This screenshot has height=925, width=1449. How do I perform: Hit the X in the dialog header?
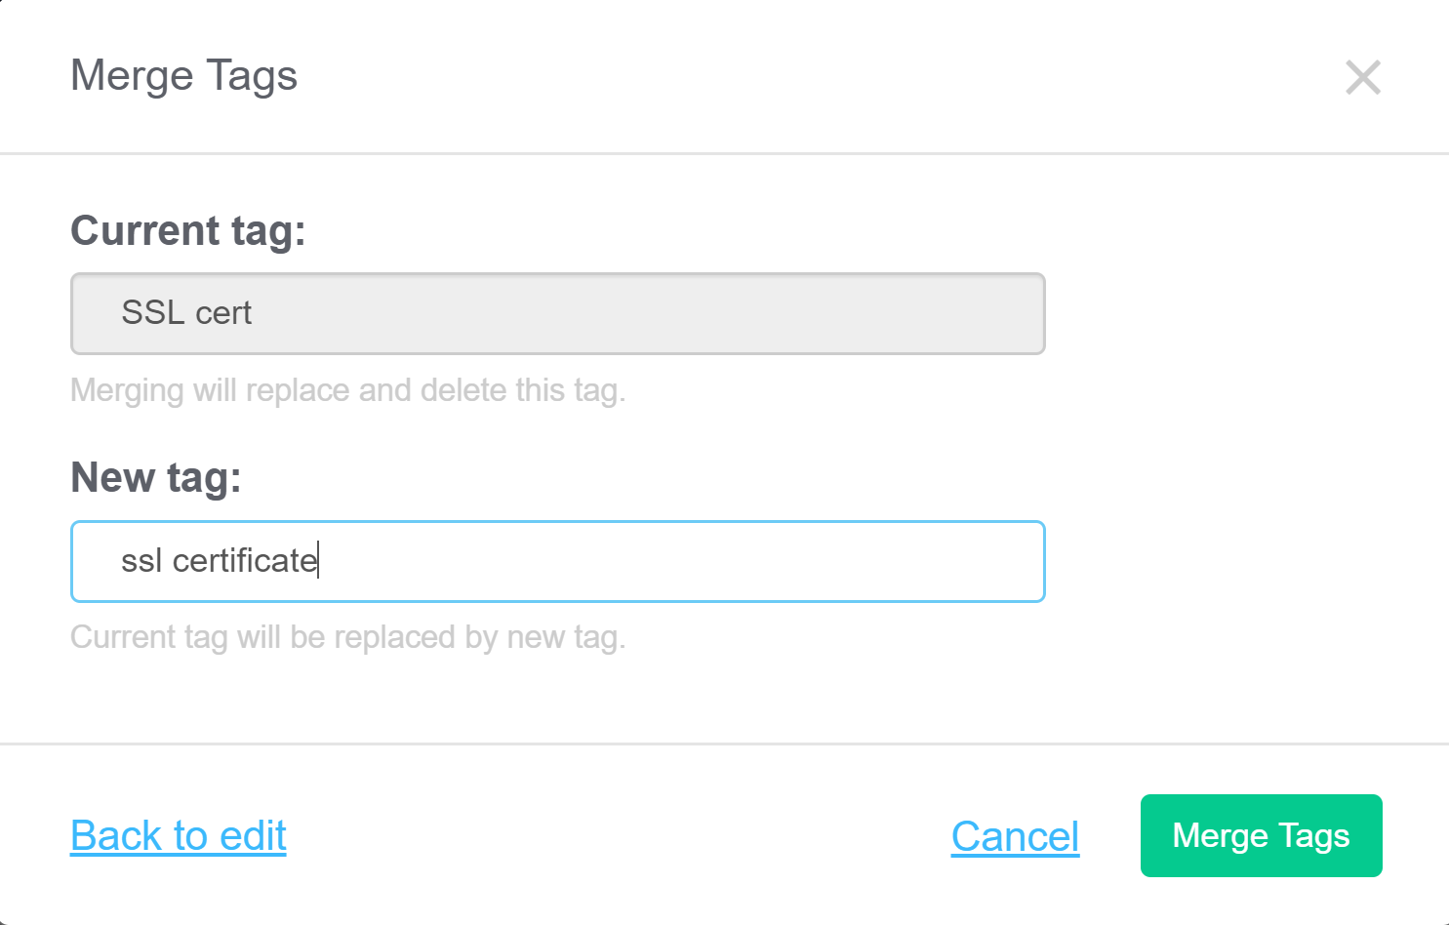[x=1362, y=77]
